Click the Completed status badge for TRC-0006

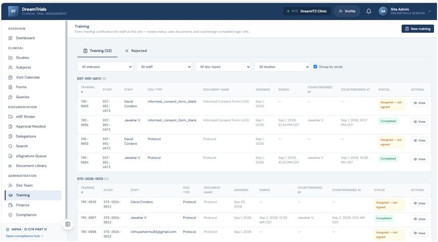pyautogui.click(x=388, y=121)
